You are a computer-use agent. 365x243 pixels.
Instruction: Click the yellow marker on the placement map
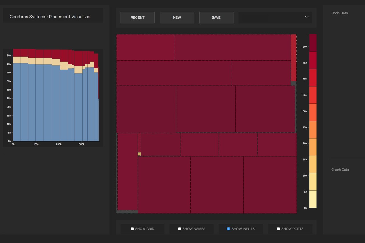[x=139, y=154]
